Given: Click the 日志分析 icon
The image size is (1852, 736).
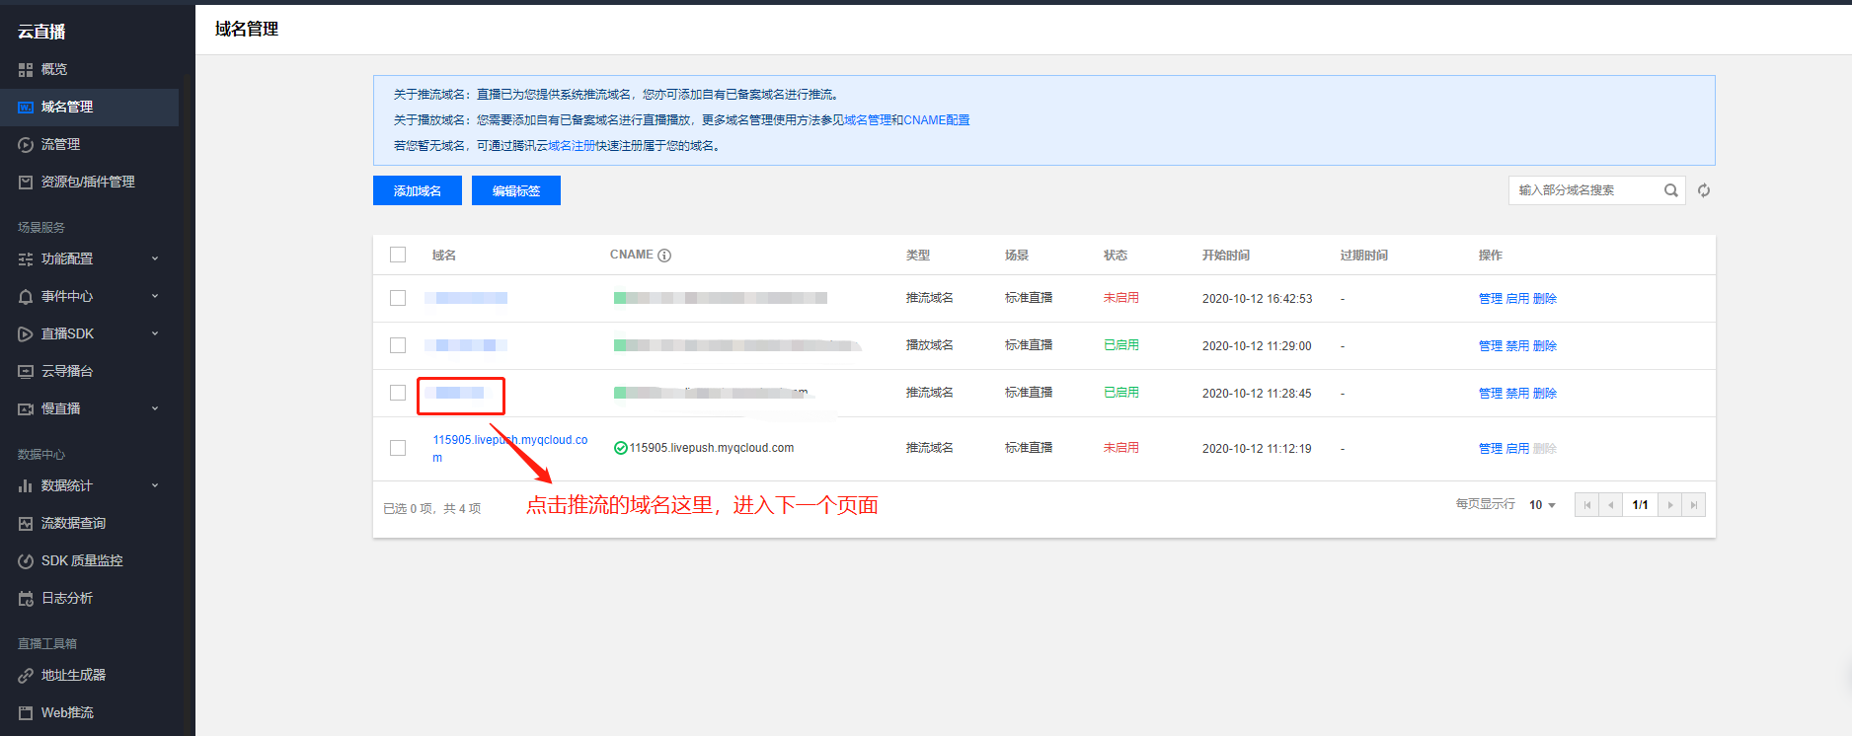Looking at the screenshot, I should click(x=26, y=598).
